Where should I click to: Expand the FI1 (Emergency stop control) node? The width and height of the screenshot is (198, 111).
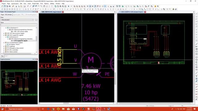point(4,48)
